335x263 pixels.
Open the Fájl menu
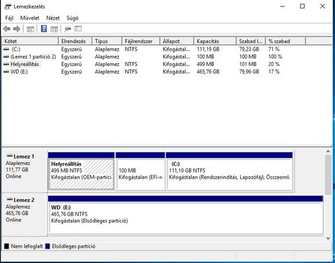[x=9, y=18]
